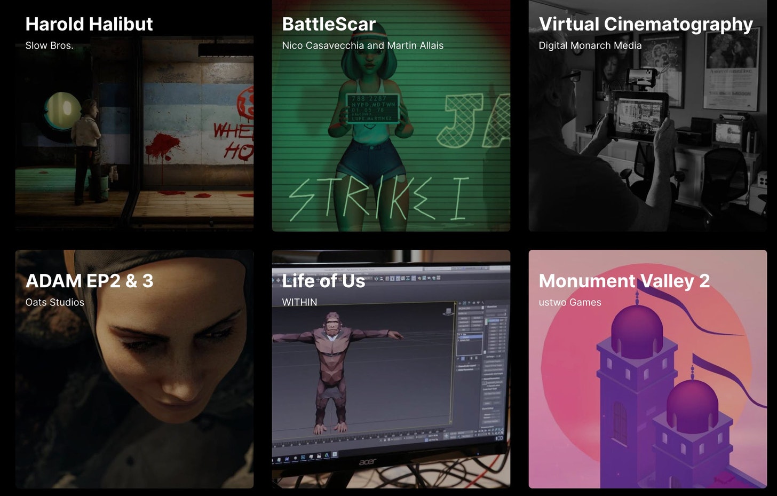Select the Oats Studios text
Screen dimensions: 777x496
tap(54, 302)
